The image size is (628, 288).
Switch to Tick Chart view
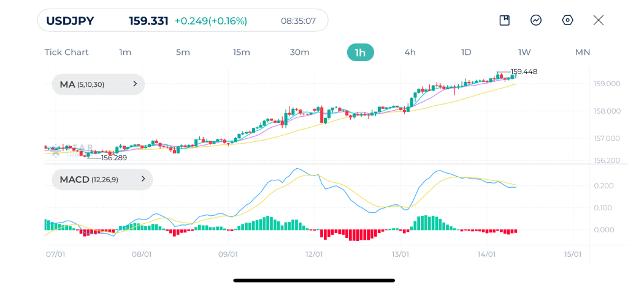66,53
